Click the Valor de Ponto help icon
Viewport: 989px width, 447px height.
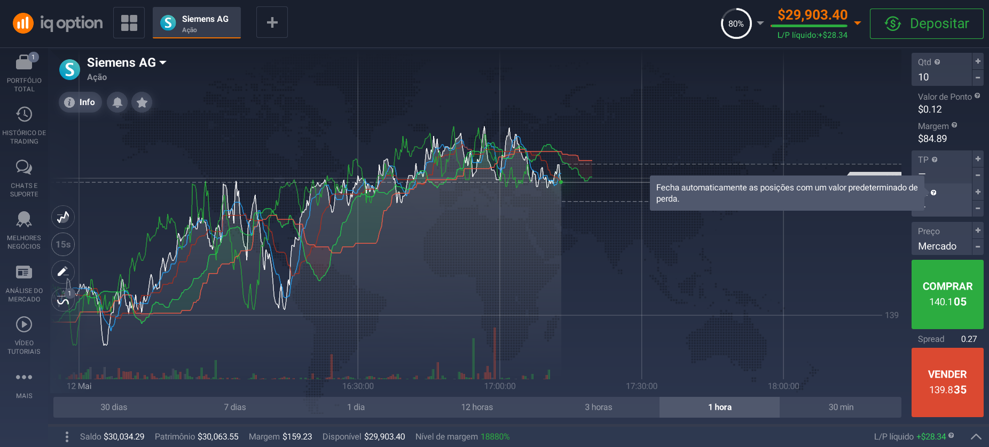(x=977, y=96)
